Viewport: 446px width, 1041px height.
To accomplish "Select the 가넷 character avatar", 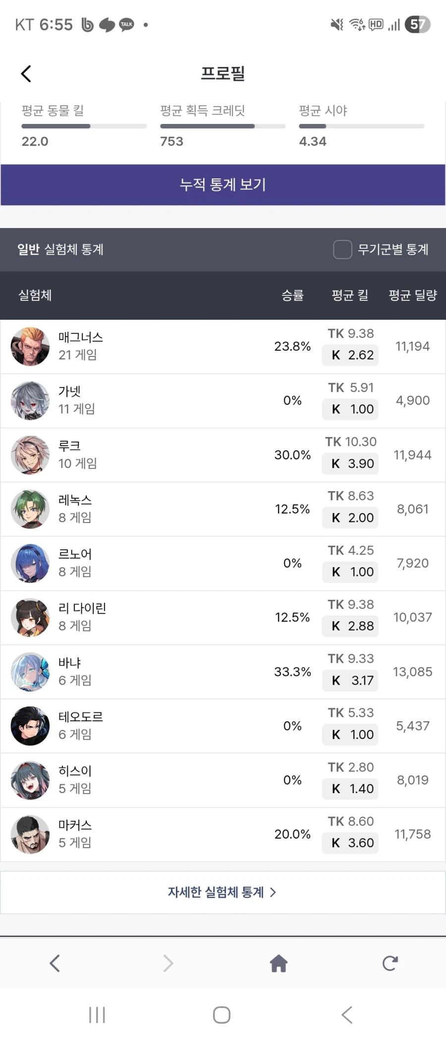I will coord(30,400).
